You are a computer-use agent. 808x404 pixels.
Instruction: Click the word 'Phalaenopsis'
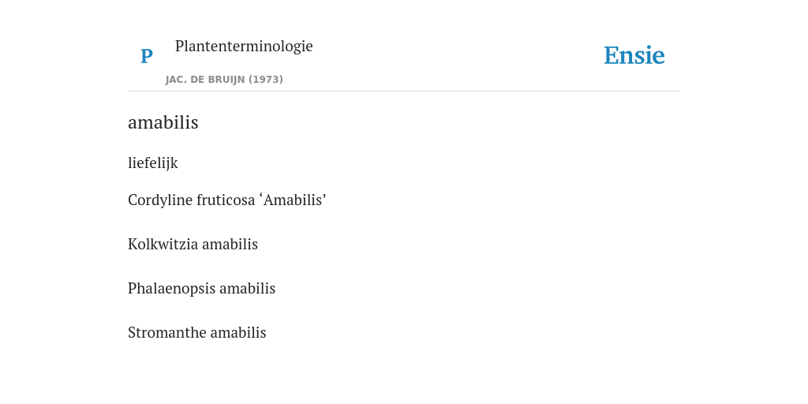click(171, 289)
